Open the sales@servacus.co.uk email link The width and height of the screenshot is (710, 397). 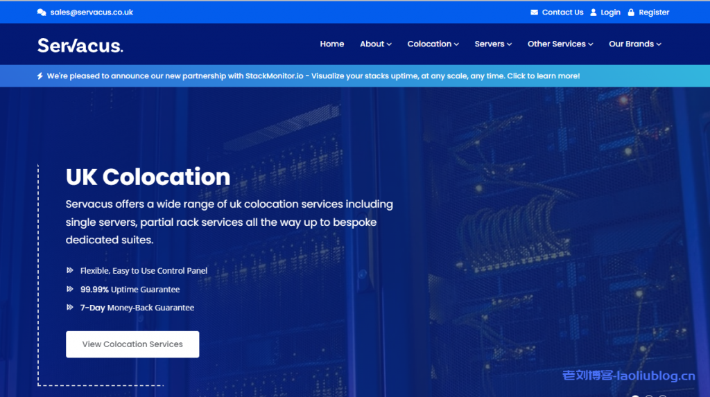pyautogui.click(x=92, y=12)
